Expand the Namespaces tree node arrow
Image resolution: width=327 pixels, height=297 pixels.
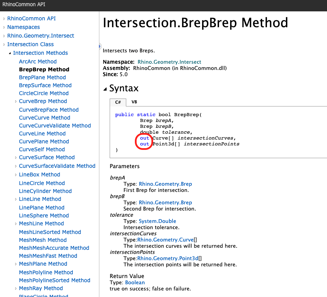tap(4, 27)
